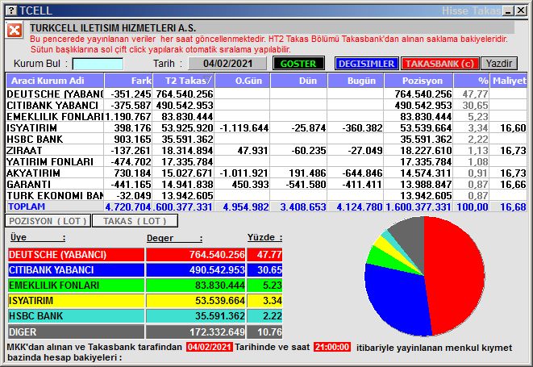
Task: Click T2 Takas value 35.591.362
Action: click(187, 139)
